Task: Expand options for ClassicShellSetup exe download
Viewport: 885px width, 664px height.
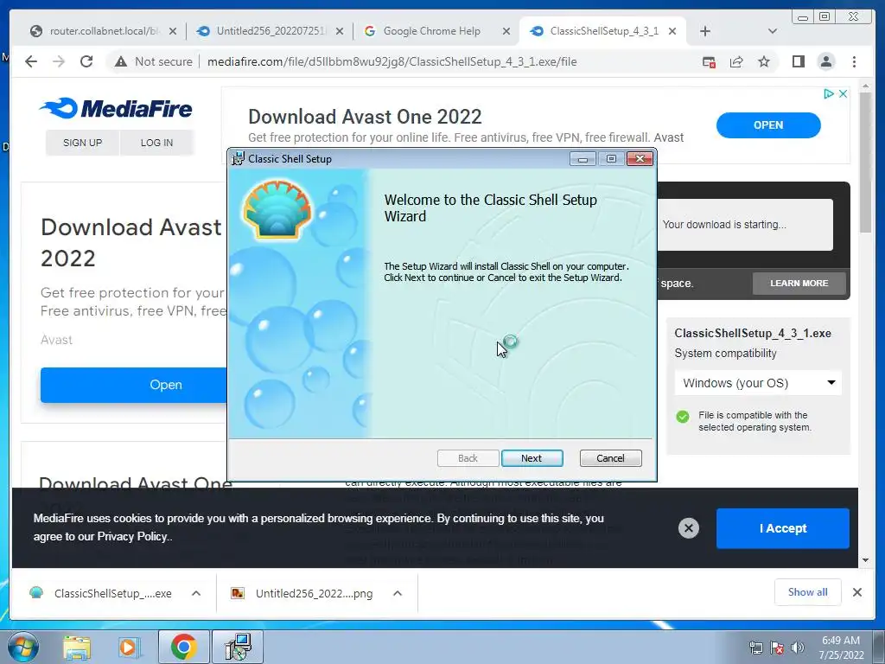Action: 196,593
